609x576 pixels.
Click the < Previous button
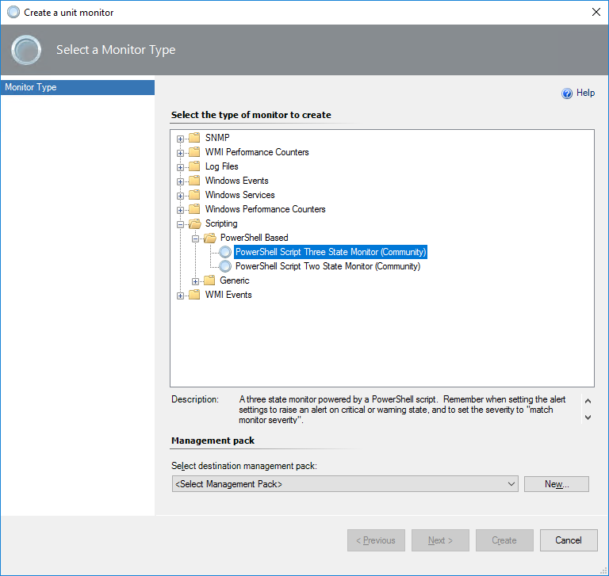376,540
